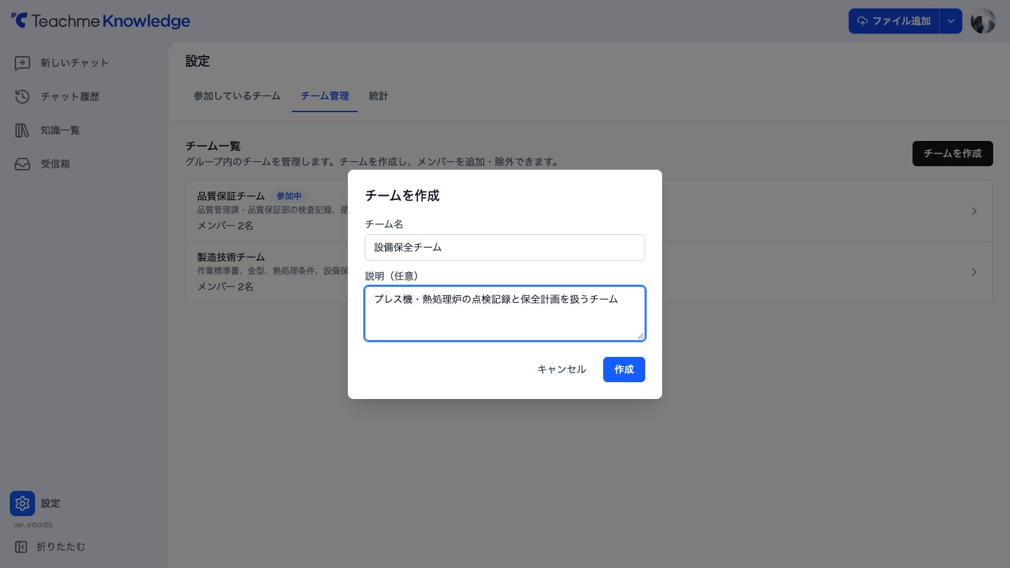The image size is (1010, 568).
Task: Click the 製造技術チーム team name
Action: [231, 257]
